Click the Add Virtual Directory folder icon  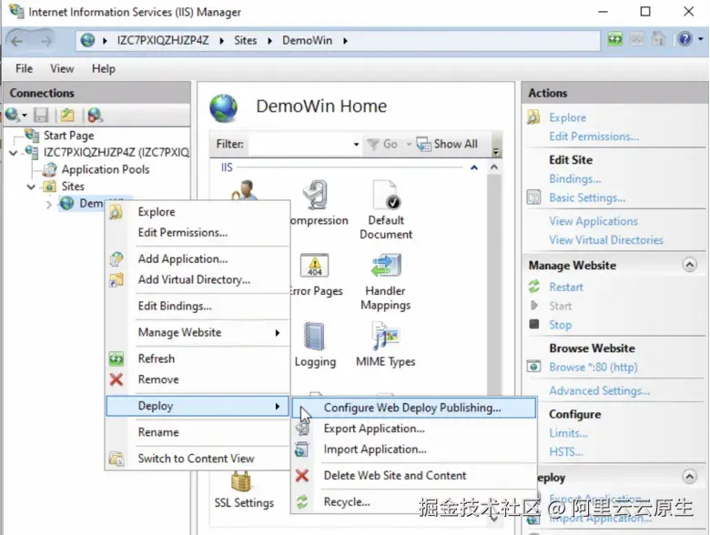[x=117, y=280]
